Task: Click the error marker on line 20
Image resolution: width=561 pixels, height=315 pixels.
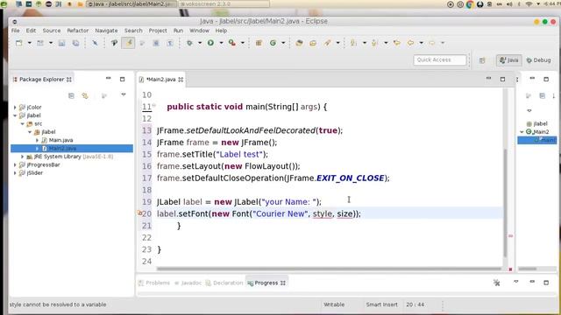Action: [139, 213]
